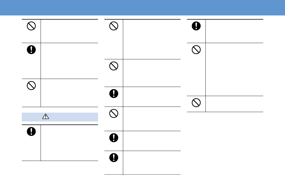Click the middle-column prohibition icon between two exclamation icons

(x=114, y=113)
